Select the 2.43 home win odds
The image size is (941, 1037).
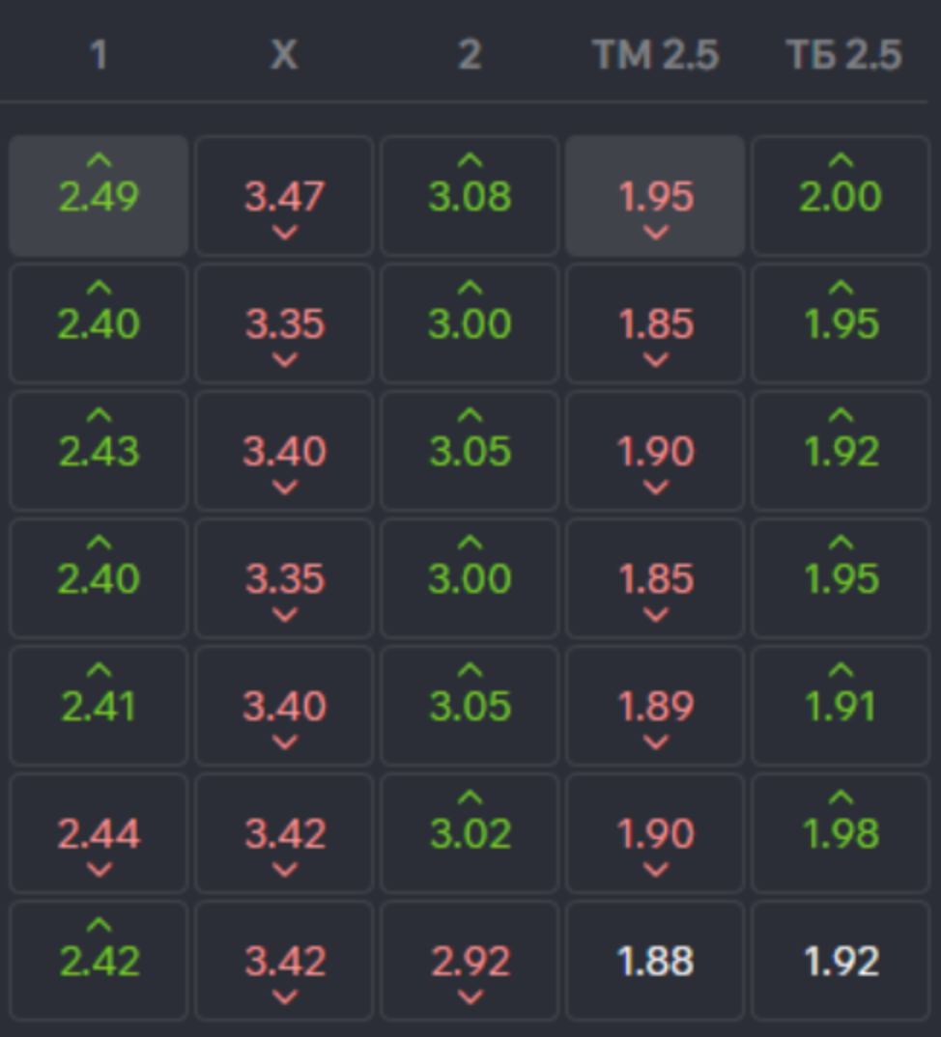click(x=99, y=451)
